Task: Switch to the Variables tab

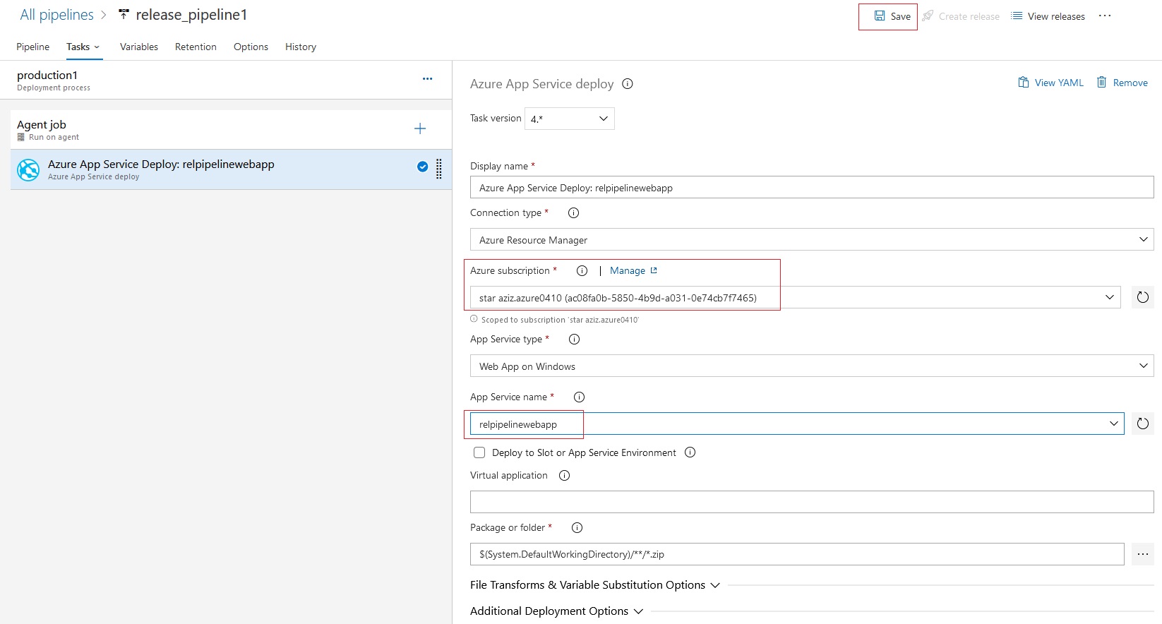Action: (x=139, y=47)
